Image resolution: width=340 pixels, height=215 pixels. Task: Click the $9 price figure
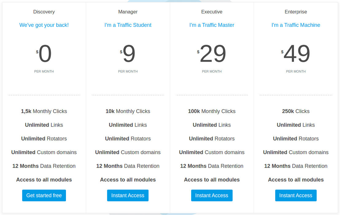click(128, 54)
